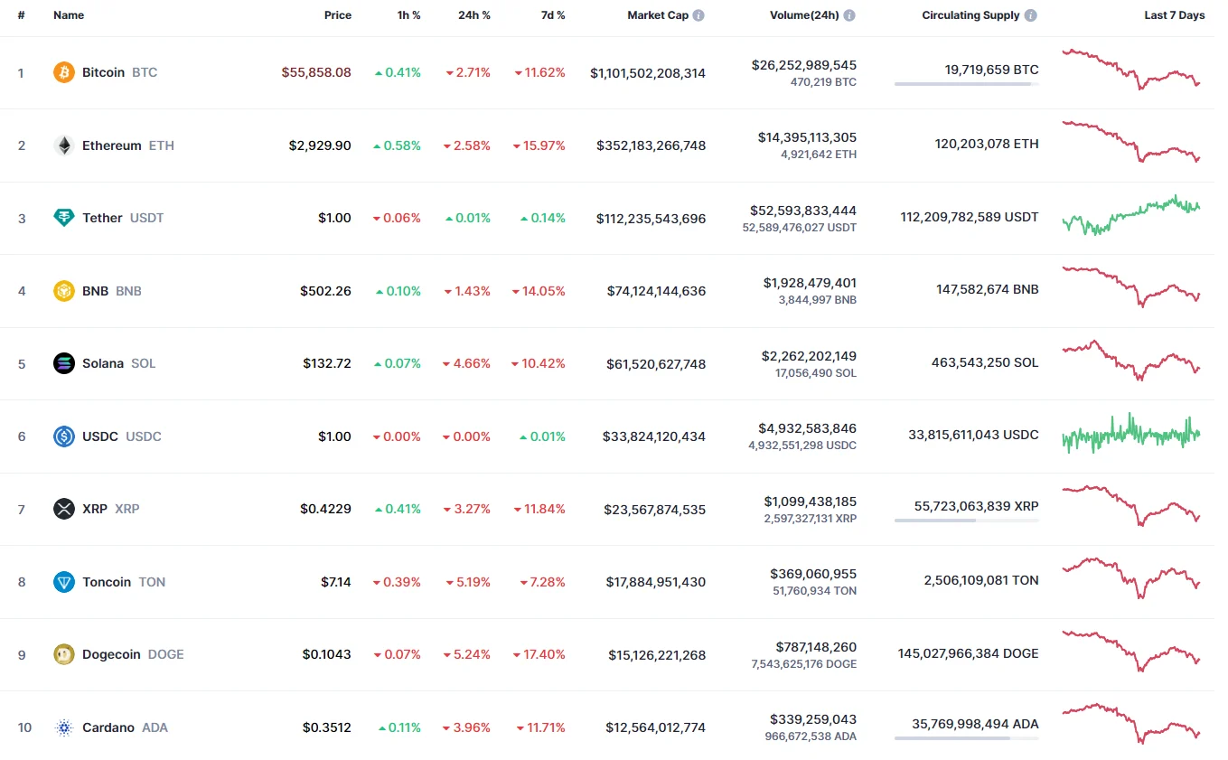This screenshot has width=1228, height=760.
Task: Click the Solana logo icon
Action: tap(64, 363)
